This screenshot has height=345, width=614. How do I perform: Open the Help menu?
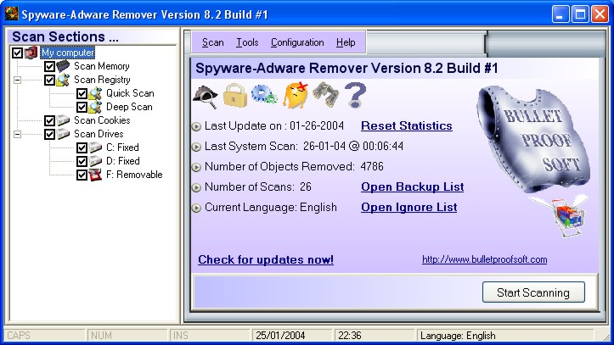[346, 42]
